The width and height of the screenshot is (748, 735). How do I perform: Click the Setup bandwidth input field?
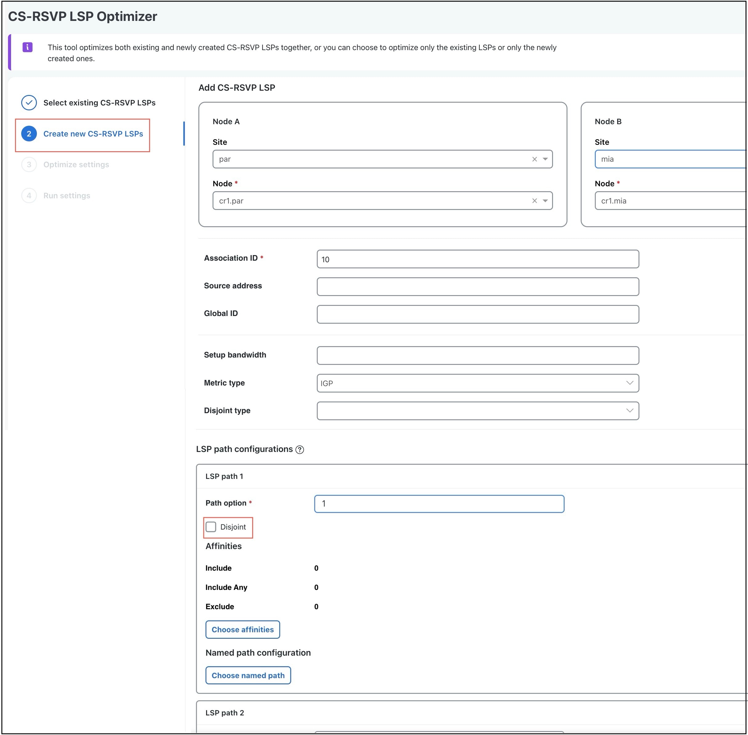(478, 356)
